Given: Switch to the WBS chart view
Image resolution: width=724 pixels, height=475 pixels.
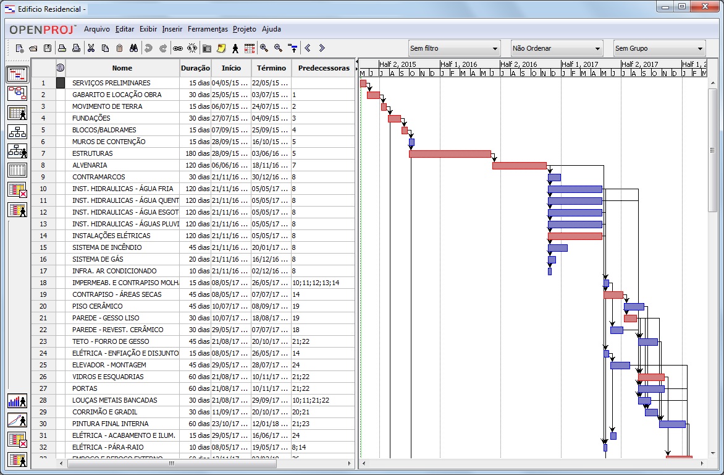Looking at the screenshot, I should (x=17, y=132).
